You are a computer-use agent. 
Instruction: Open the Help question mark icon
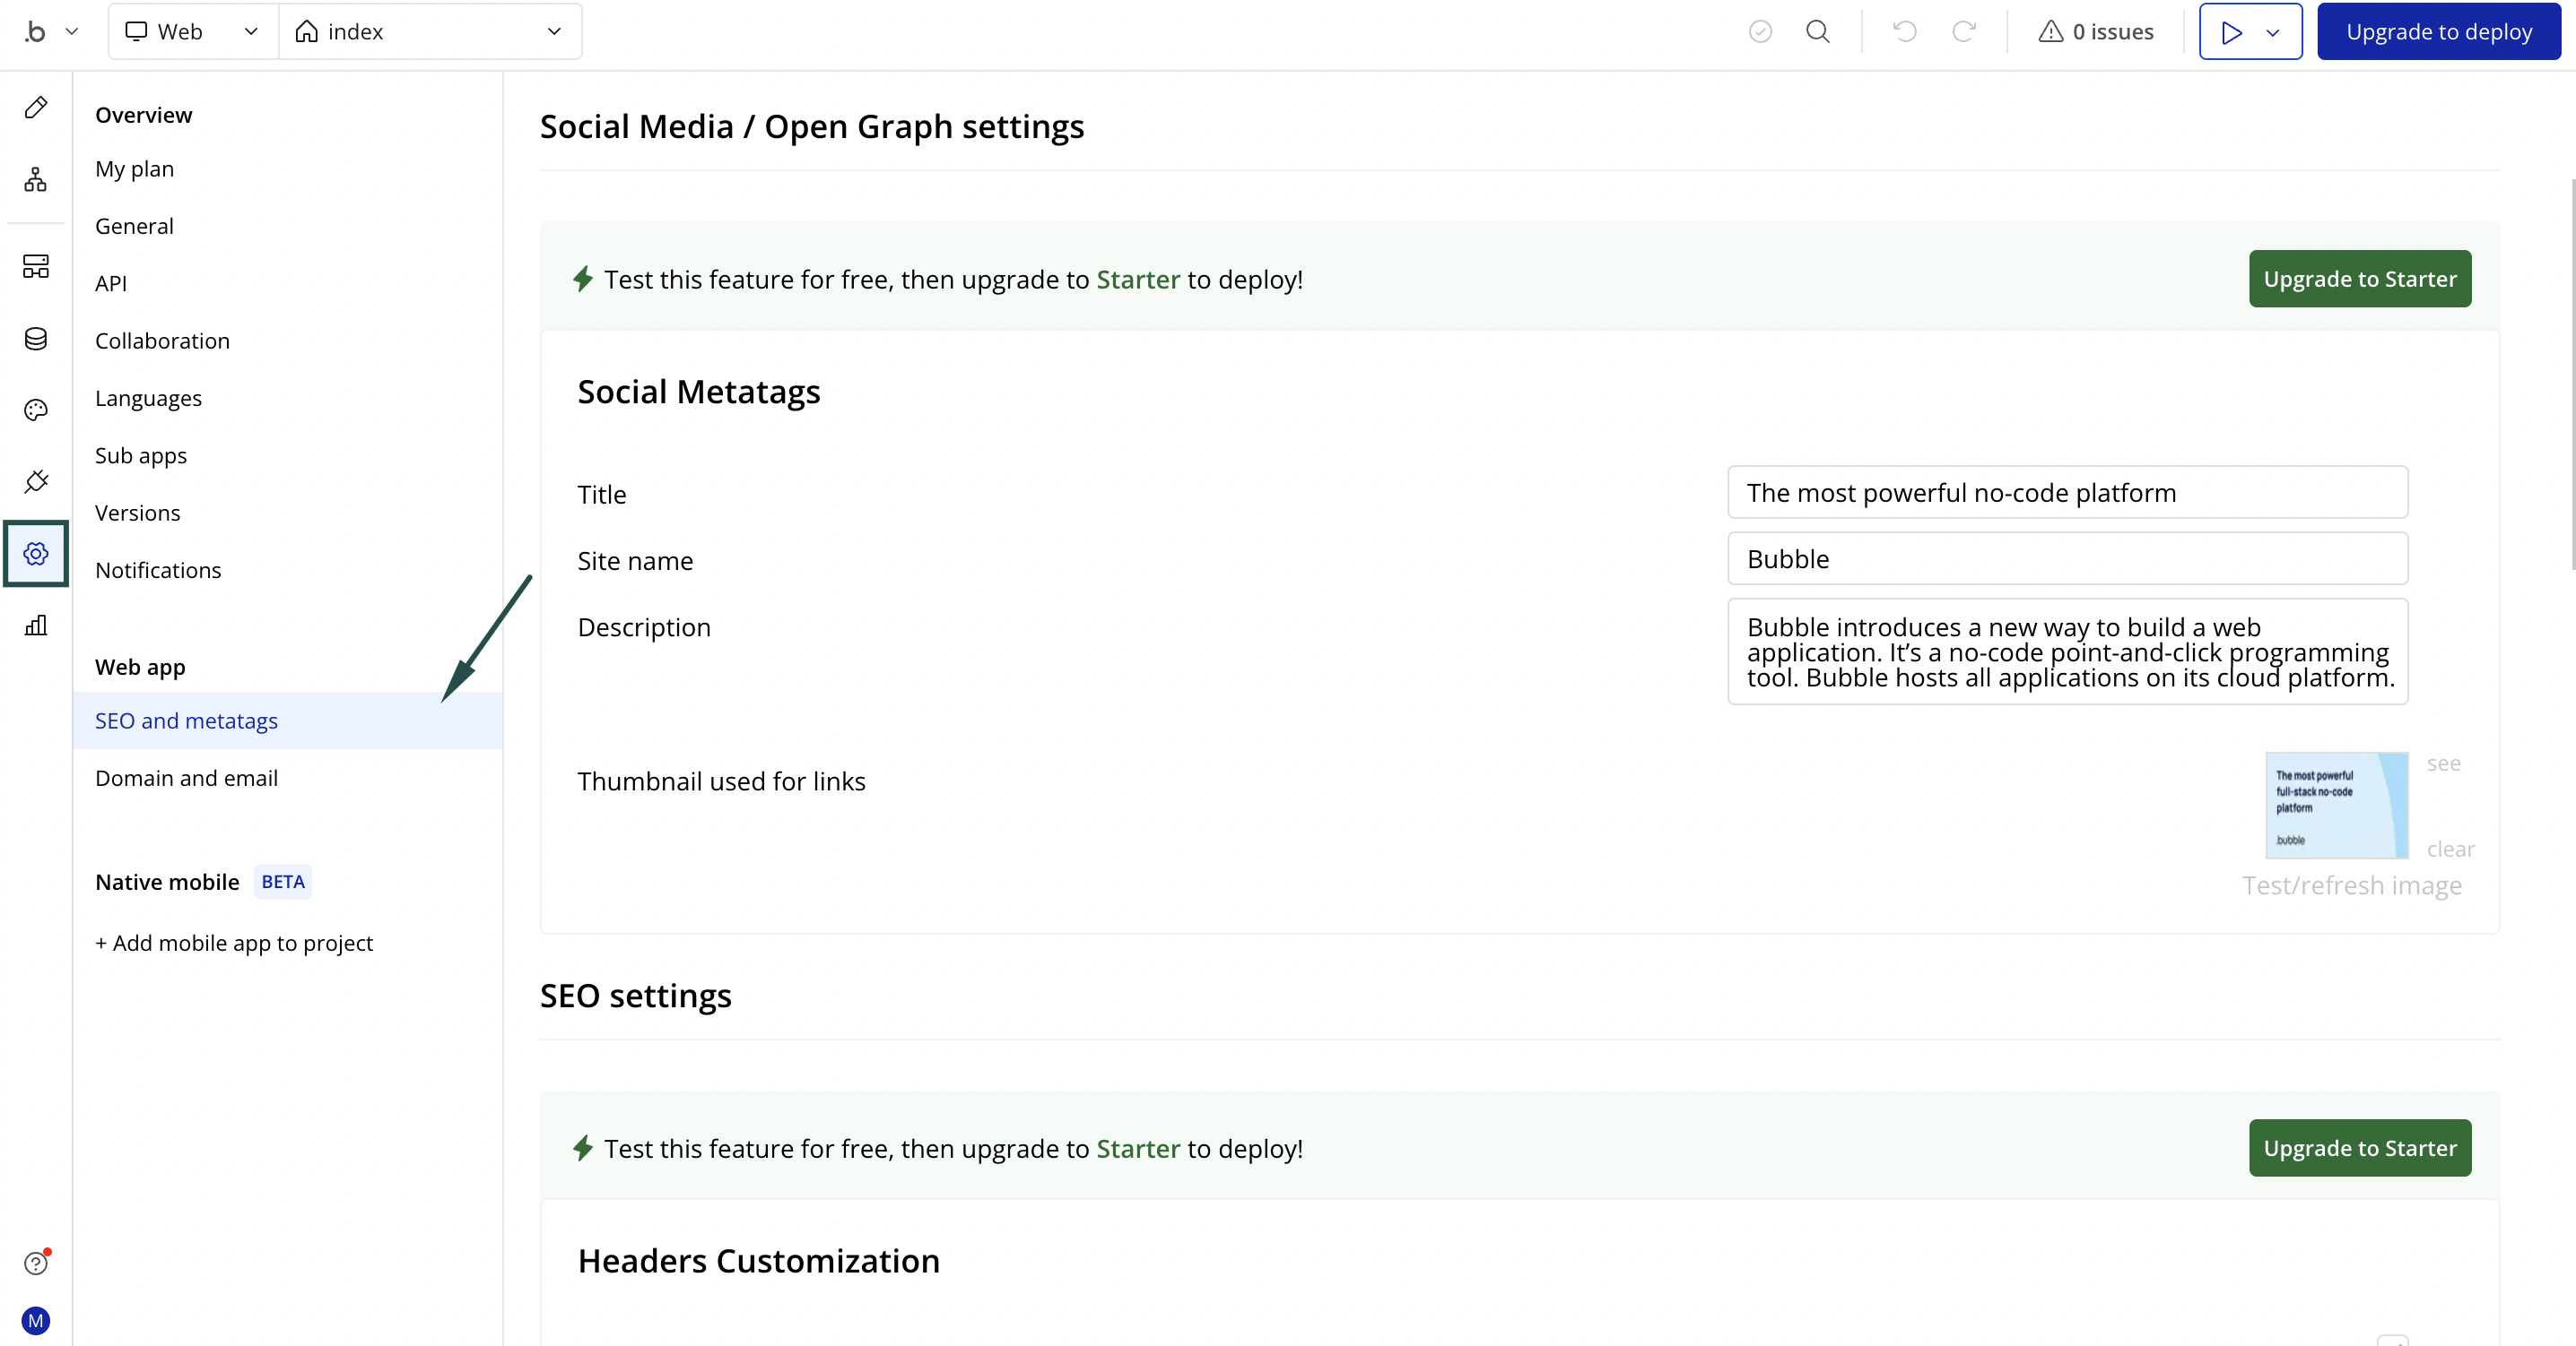point(36,1263)
